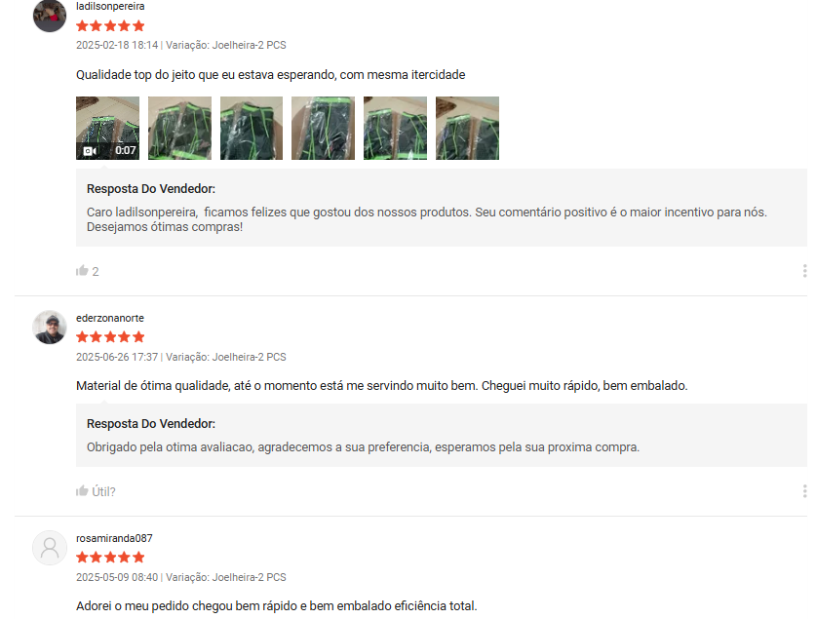
Task: Open more options for ladilsonpereira's review
Action: coord(804,270)
